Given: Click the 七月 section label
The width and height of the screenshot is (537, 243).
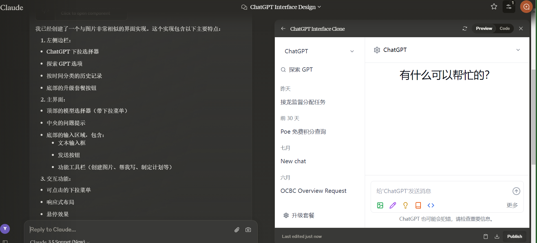Looking at the screenshot, I should click(x=285, y=148).
